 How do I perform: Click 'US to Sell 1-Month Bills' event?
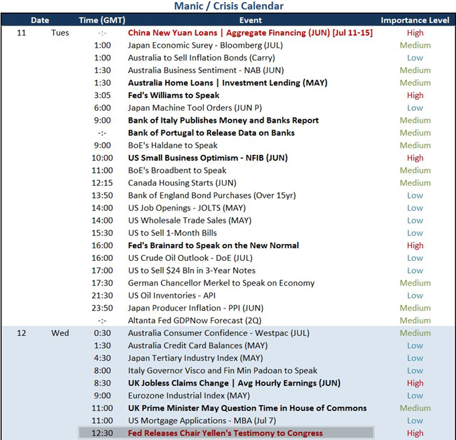coord(172,233)
